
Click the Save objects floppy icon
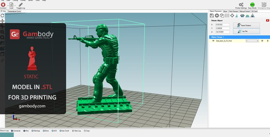click(212, 16)
